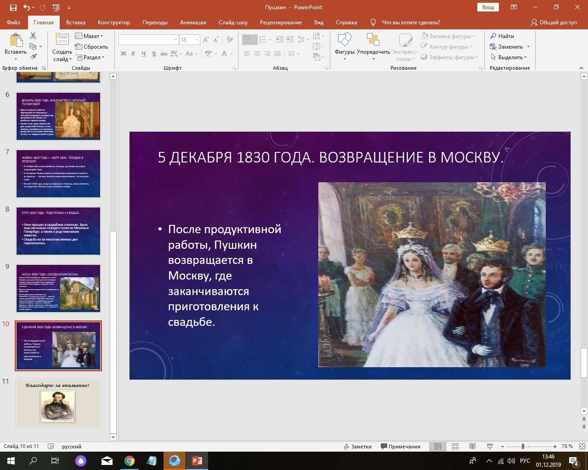Toggle Strikethrough (abc) formatting
The height and width of the screenshot is (470, 588).
point(164,54)
